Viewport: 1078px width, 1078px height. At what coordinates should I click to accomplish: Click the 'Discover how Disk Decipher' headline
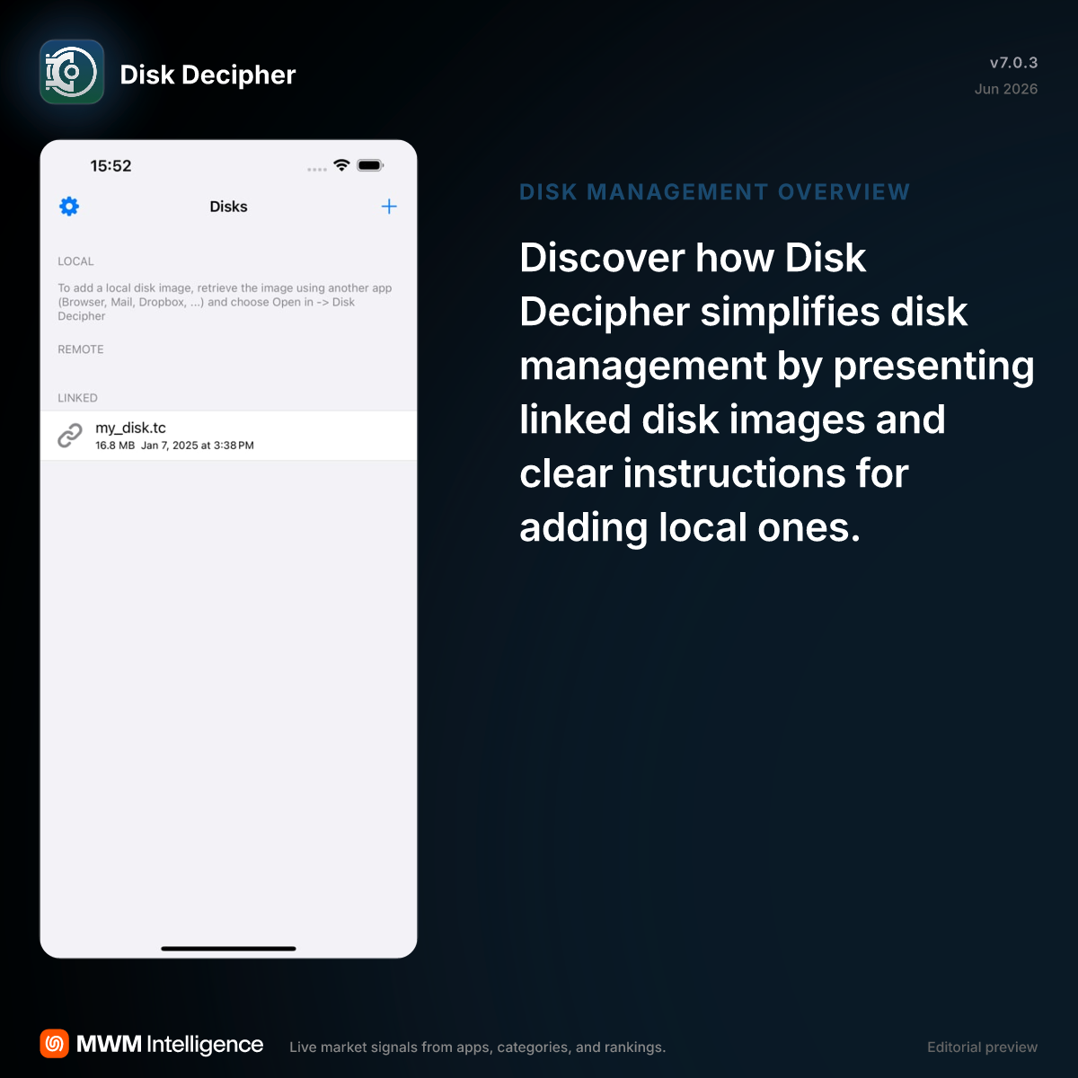(x=777, y=393)
